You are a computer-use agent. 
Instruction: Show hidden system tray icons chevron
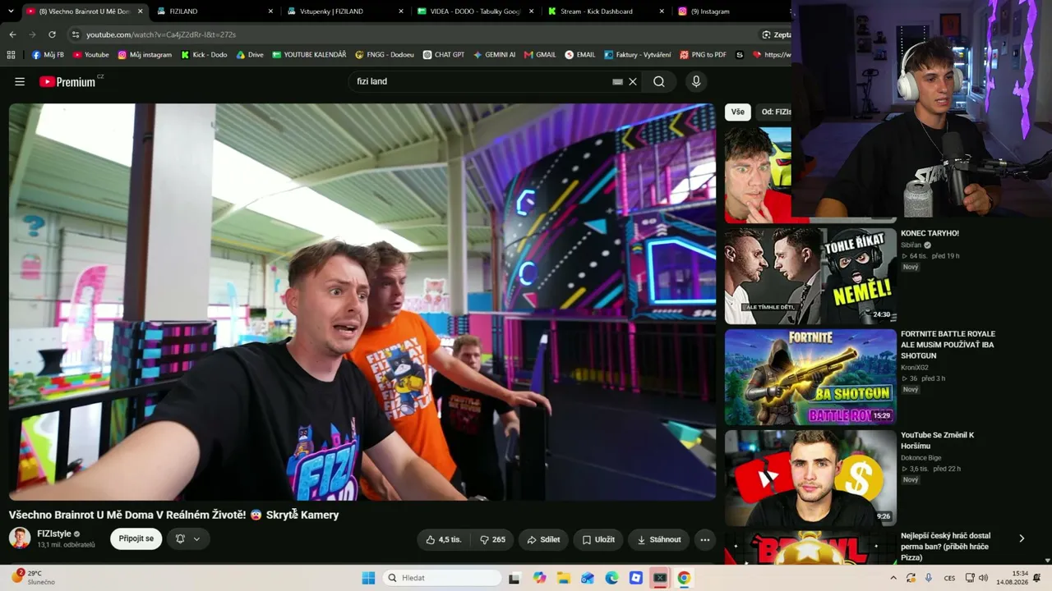point(893,578)
